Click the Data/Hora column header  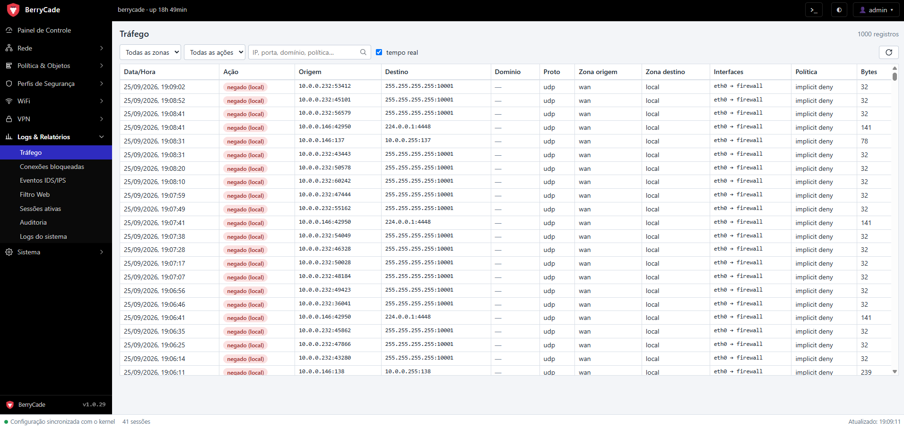(169, 72)
